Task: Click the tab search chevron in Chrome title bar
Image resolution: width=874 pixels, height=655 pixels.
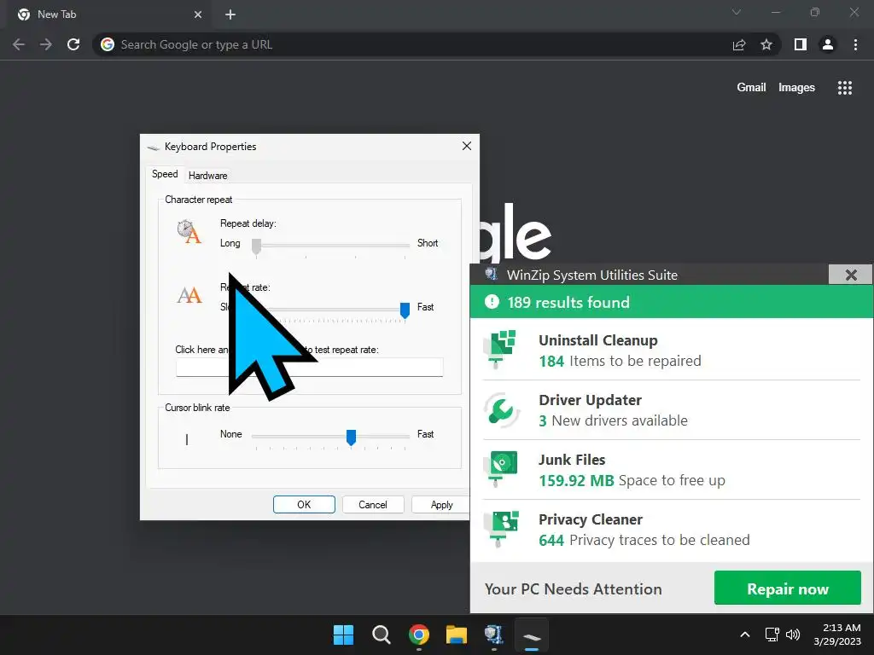Action: pos(737,12)
